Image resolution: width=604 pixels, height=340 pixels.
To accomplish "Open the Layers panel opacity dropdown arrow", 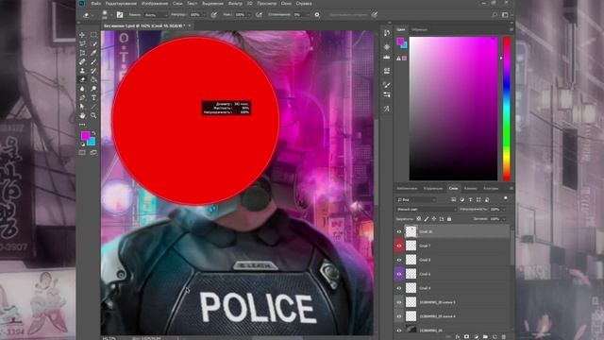I will (x=504, y=209).
